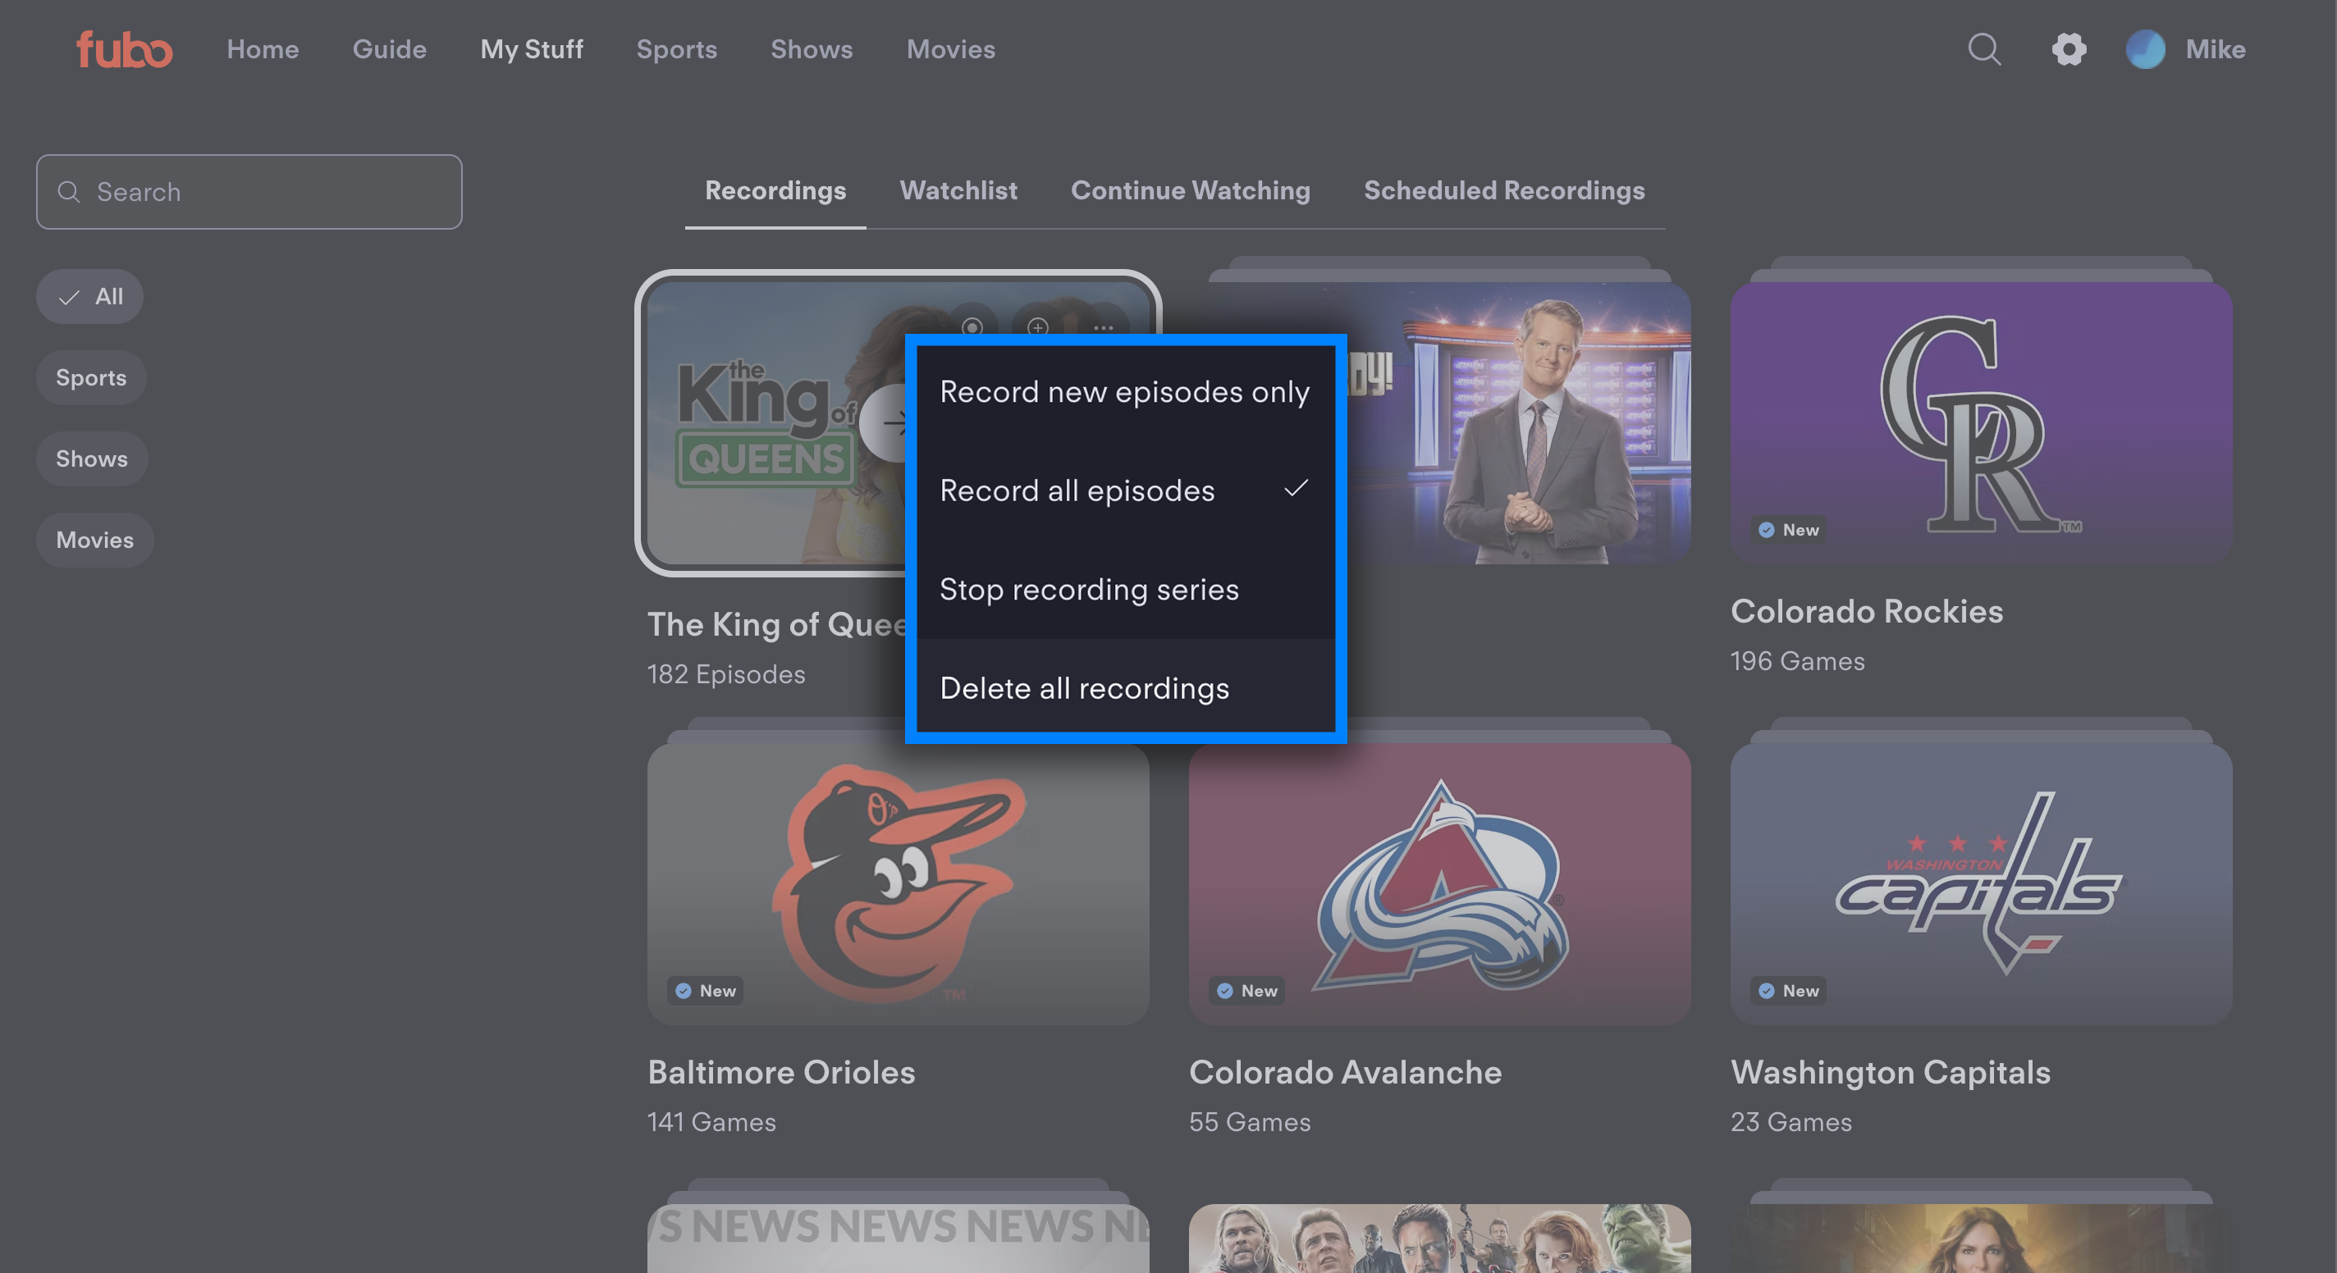2337x1273 pixels.
Task: Choose Delete all recordings
Action: tap(1125, 688)
